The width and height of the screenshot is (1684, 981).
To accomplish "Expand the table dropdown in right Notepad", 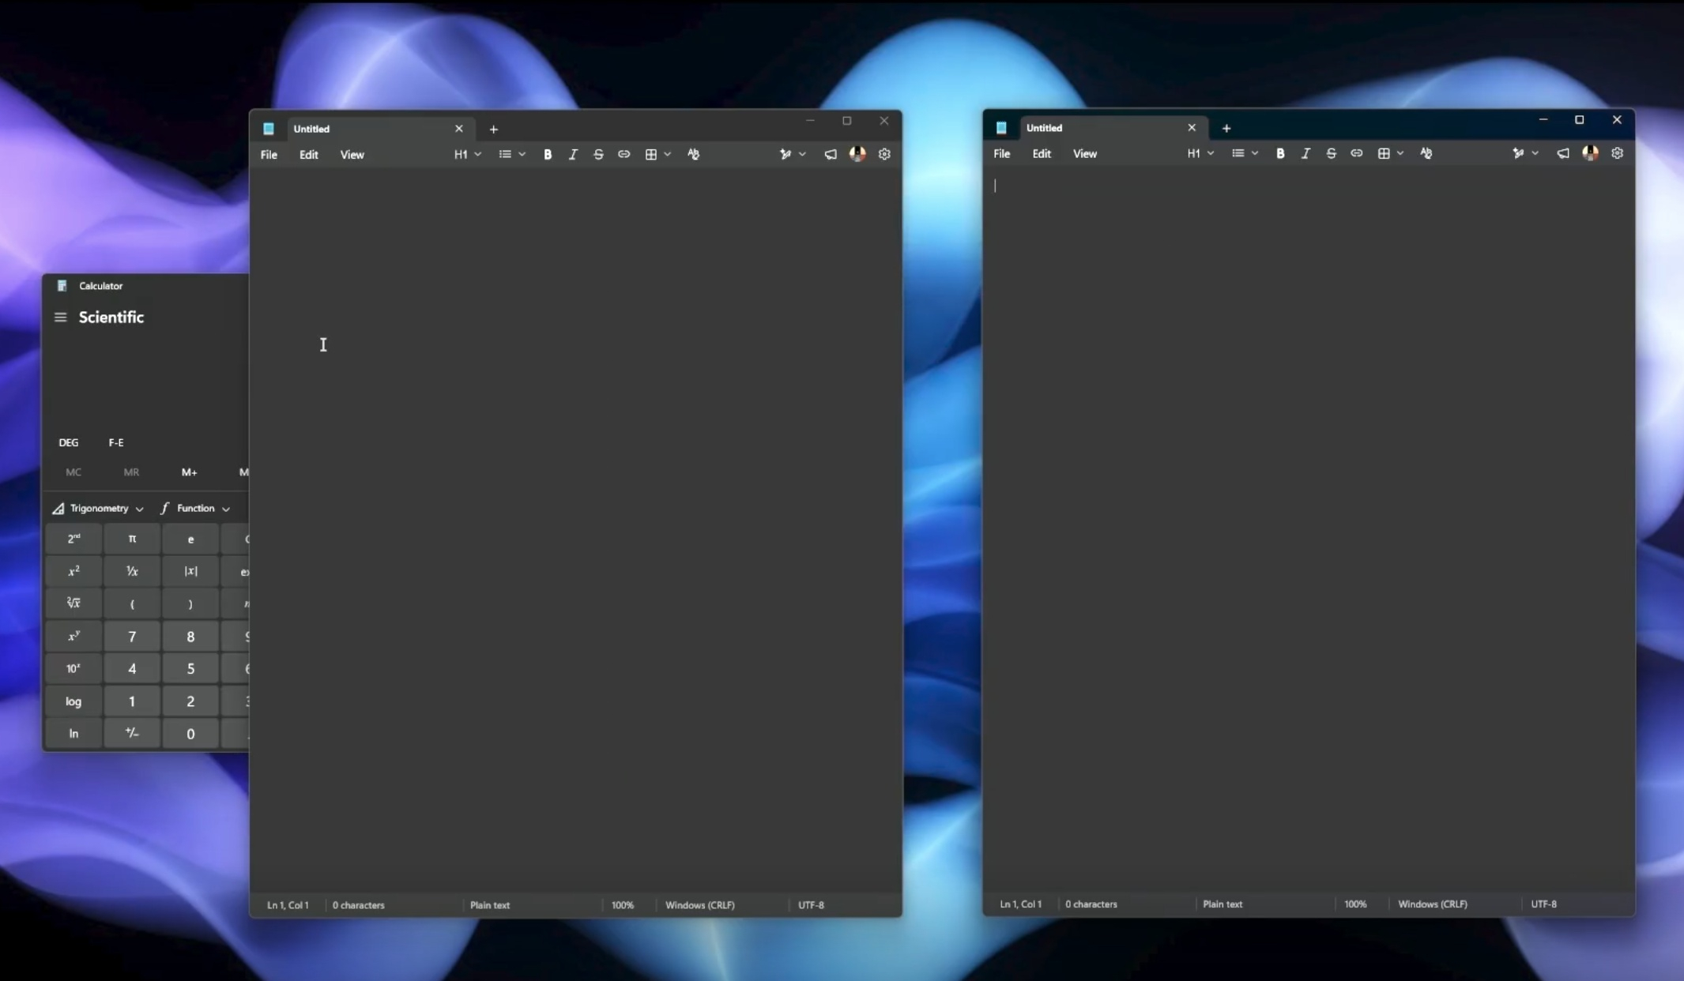I will (x=1400, y=154).
